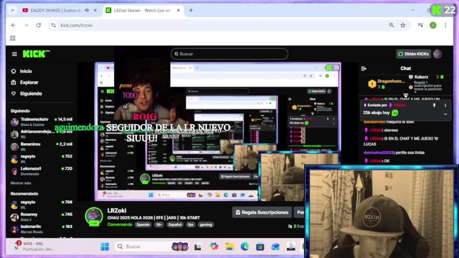This screenshot has height=258, width=459.
Task: Collapse the chat panel icon
Action: 364,68
